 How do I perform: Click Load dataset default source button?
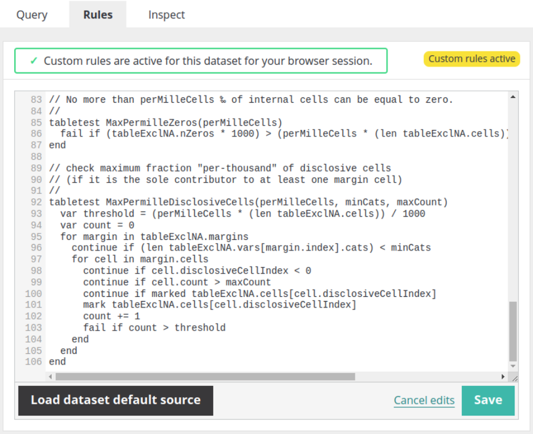[x=116, y=401]
